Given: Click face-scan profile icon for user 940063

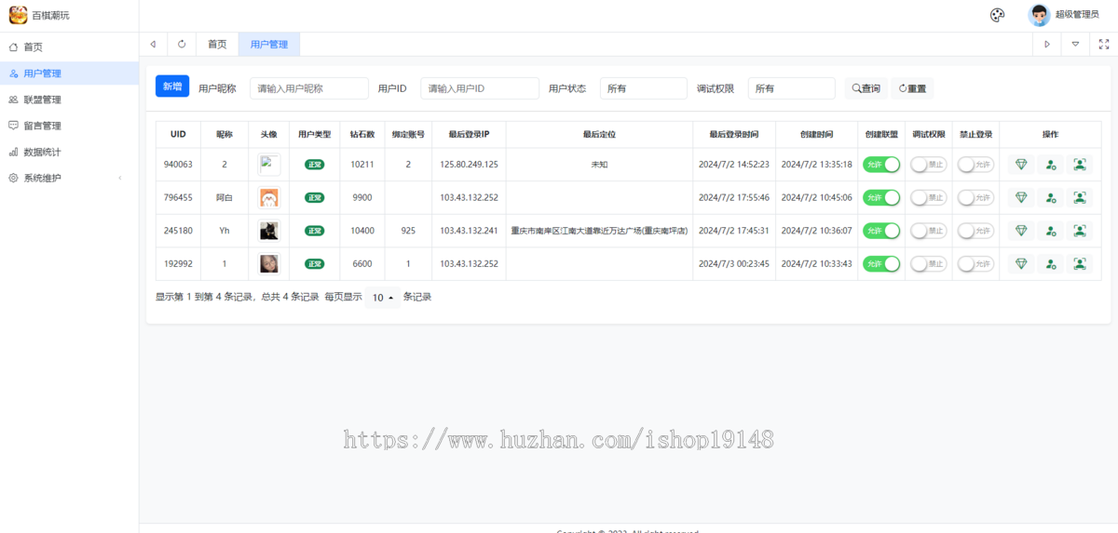Looking at the screenshot, I should coord(1080,165).
